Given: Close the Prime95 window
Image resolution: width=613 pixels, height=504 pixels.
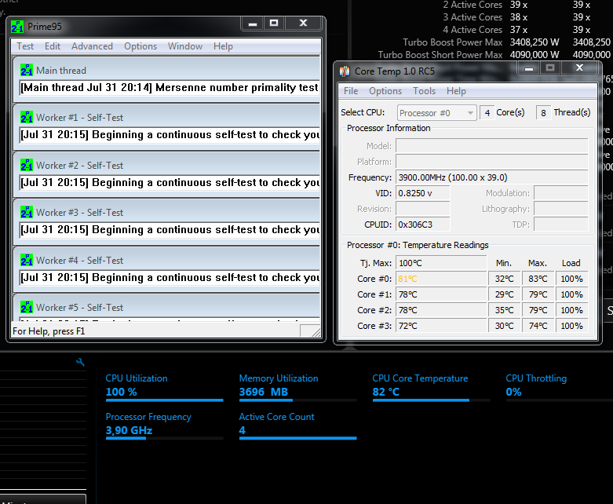Looking at the screenshot, I should tap(303, 24).
